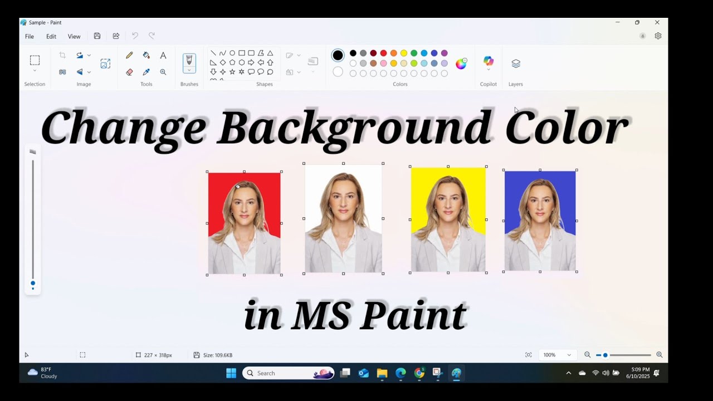713x401 pixels.
Task: Click the Zoom out minus button
Action: click(x=587, y=355)
